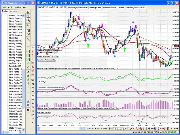Open the candlestick chart style dropdown in bottom toolbar
The width and height of the screenshot is (180, 135).
(110, 128)
